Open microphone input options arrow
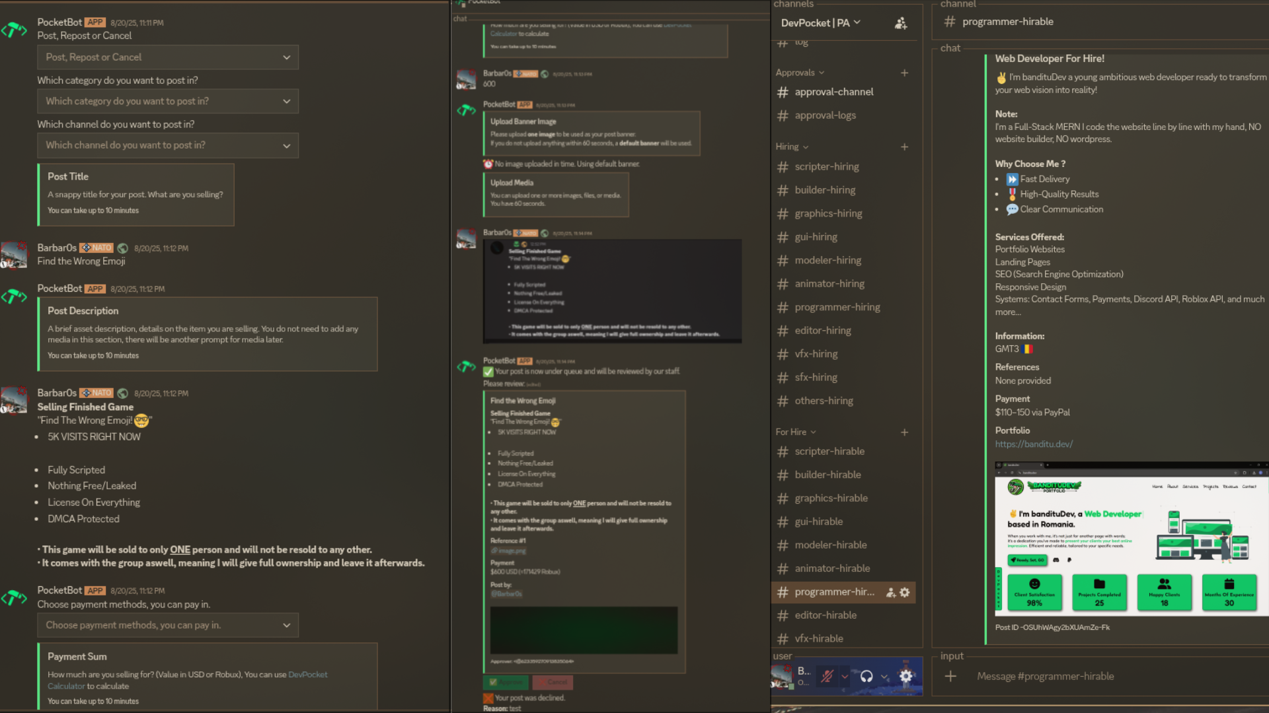Image resolution: width=1269 pixels, height=713 pixels. click(x=844, y=676)
